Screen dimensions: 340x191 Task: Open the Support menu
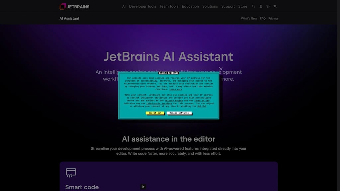coord(228,6)
